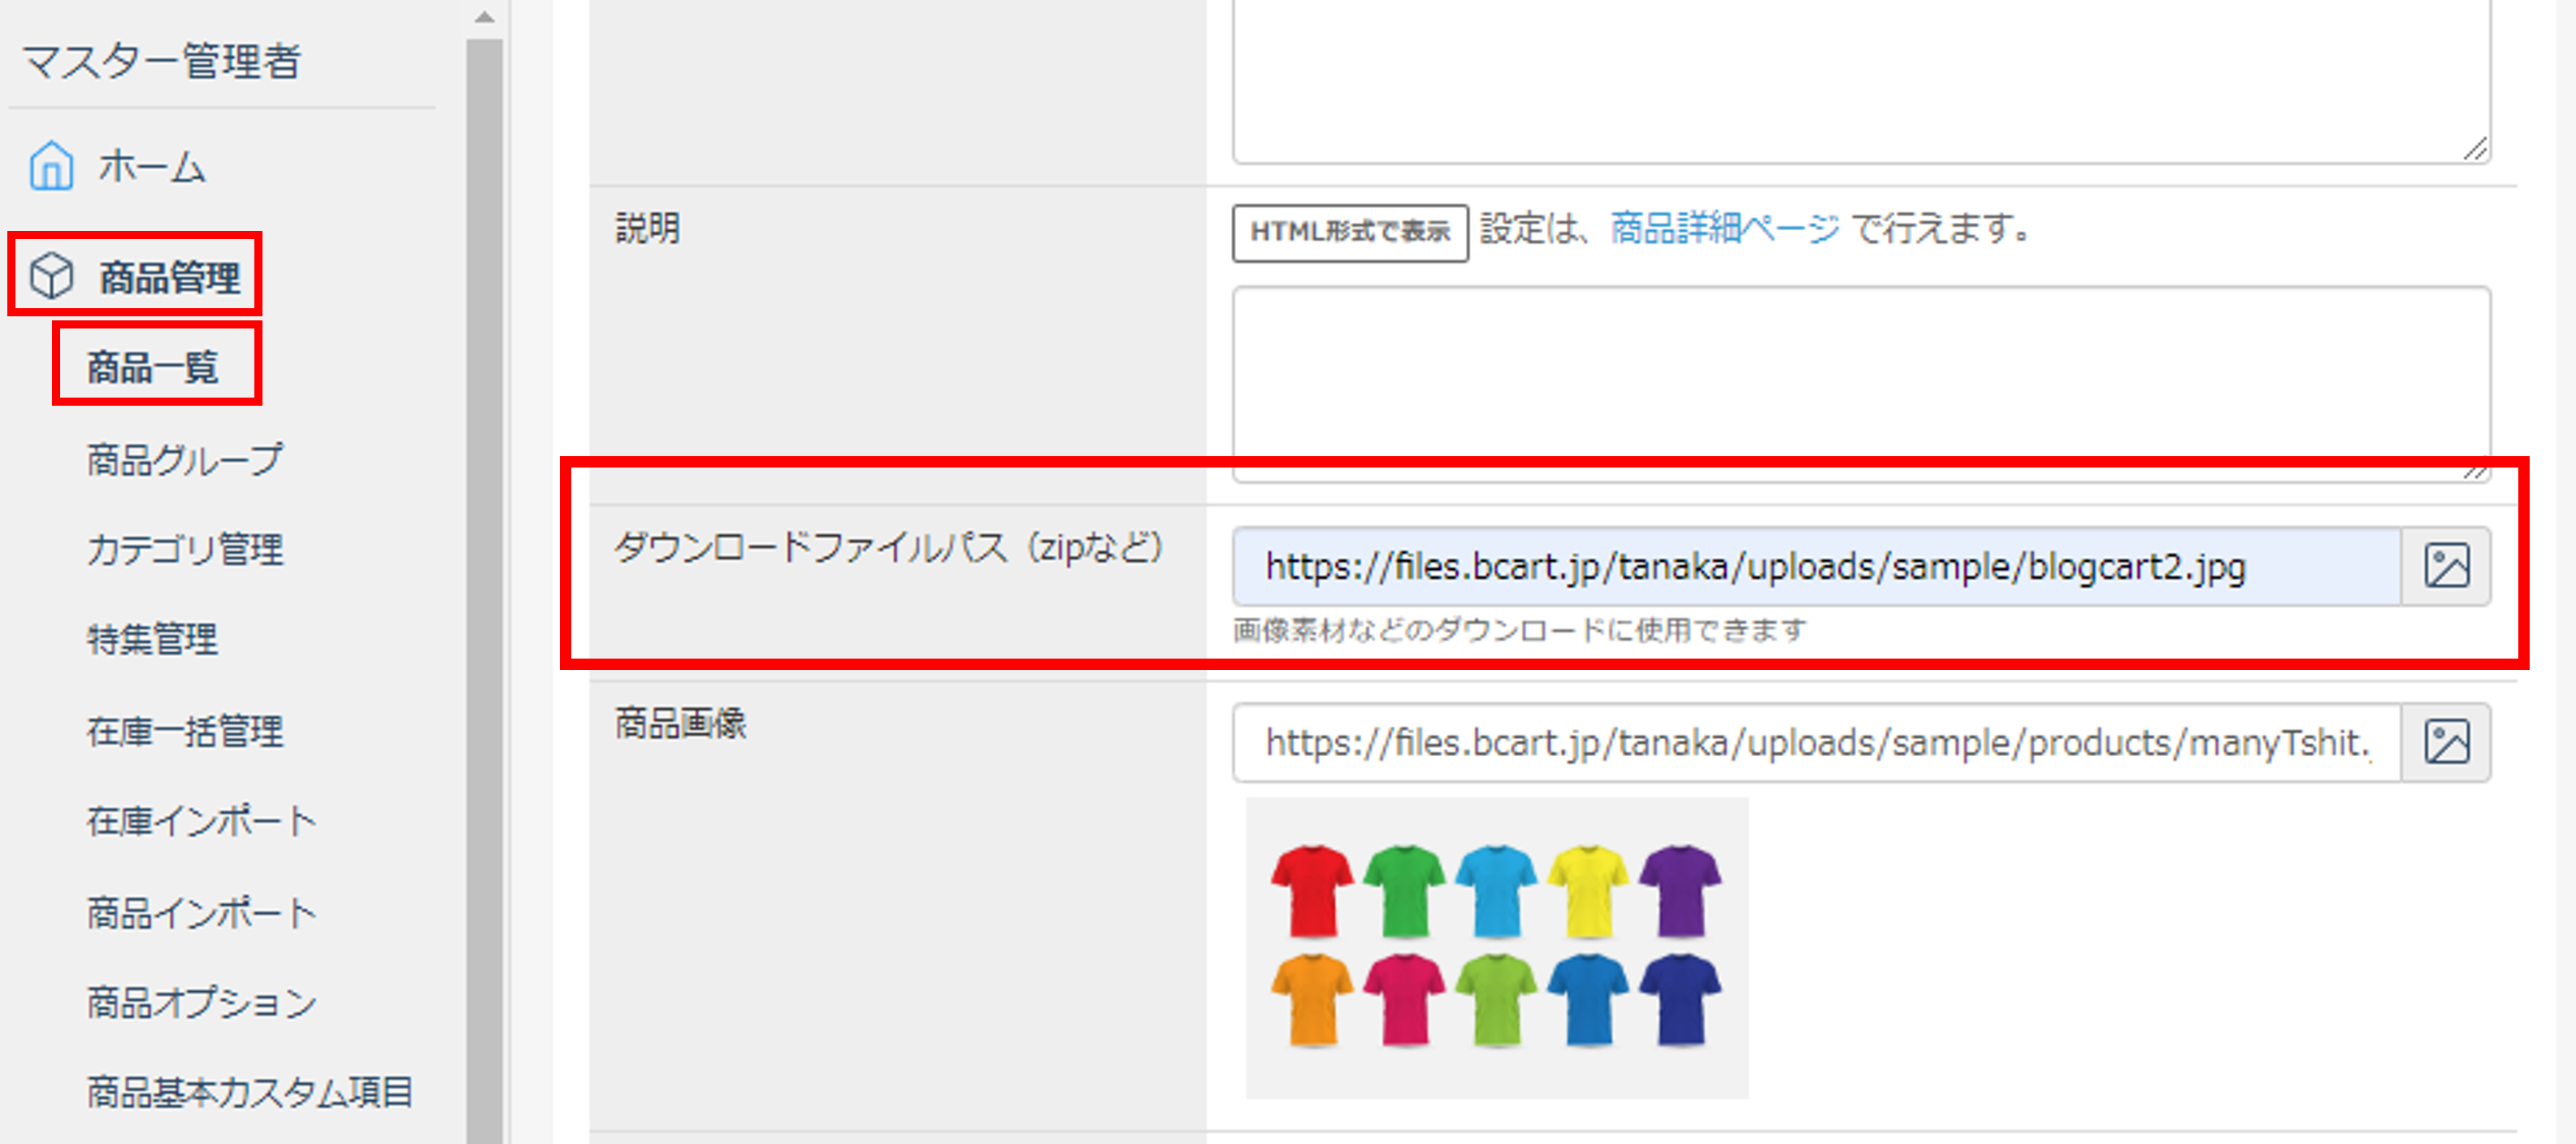Open 商品オプション
This screenshot has width=2576, height=1144.
pyautogui.click(x=201, y=1002)
